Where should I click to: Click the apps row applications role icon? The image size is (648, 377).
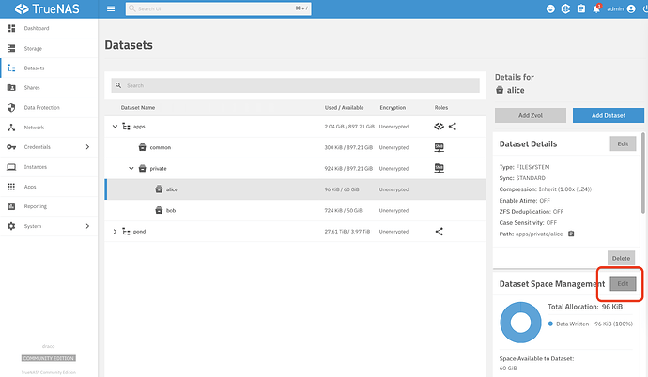click(439, 127)
